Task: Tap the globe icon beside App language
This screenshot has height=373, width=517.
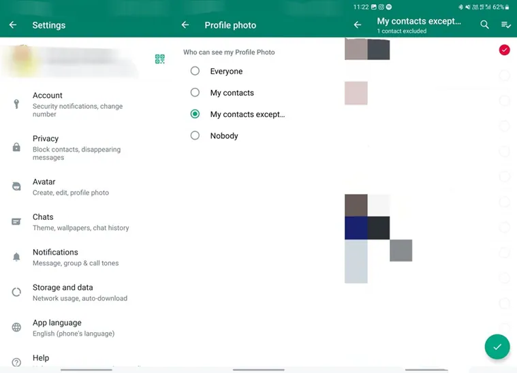Action: [x=16, y=327]
